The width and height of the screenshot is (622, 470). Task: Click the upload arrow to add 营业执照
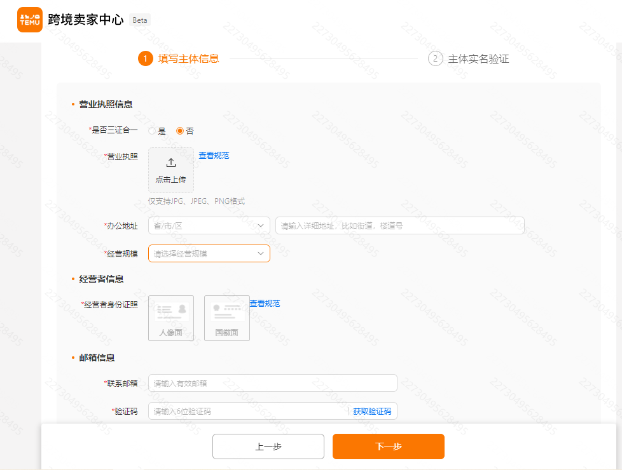[x=170, y=162]
